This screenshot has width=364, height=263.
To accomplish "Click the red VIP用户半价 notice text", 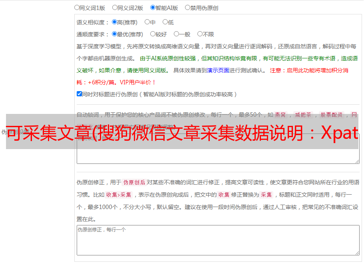I will 137,82.
